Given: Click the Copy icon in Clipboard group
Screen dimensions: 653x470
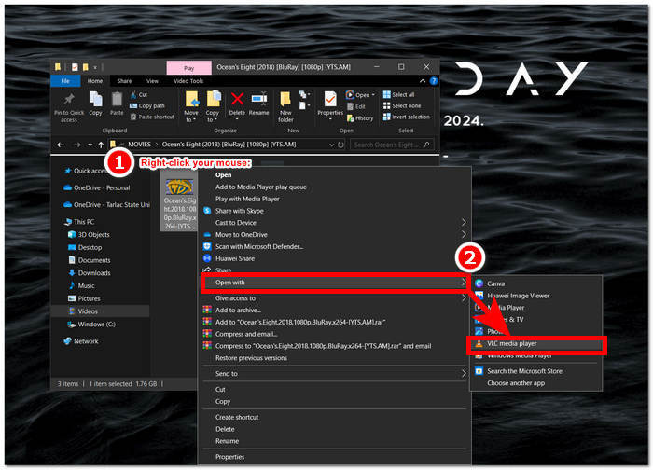Looking at the screenshot, I should (x=95, y=99).
